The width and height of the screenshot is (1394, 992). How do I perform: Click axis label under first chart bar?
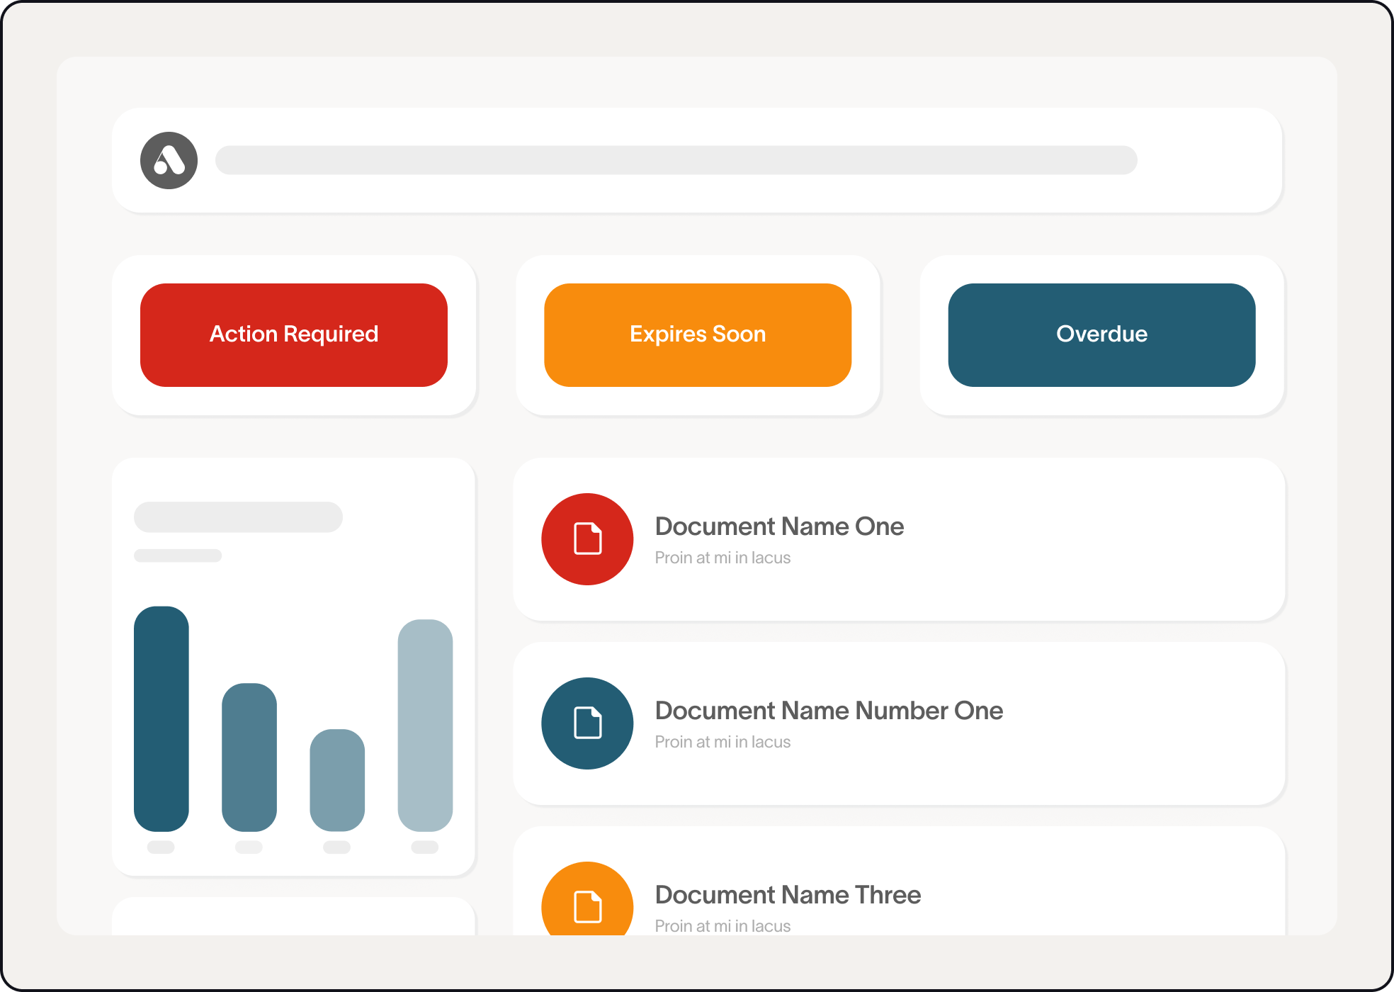[x=161, y=847]
